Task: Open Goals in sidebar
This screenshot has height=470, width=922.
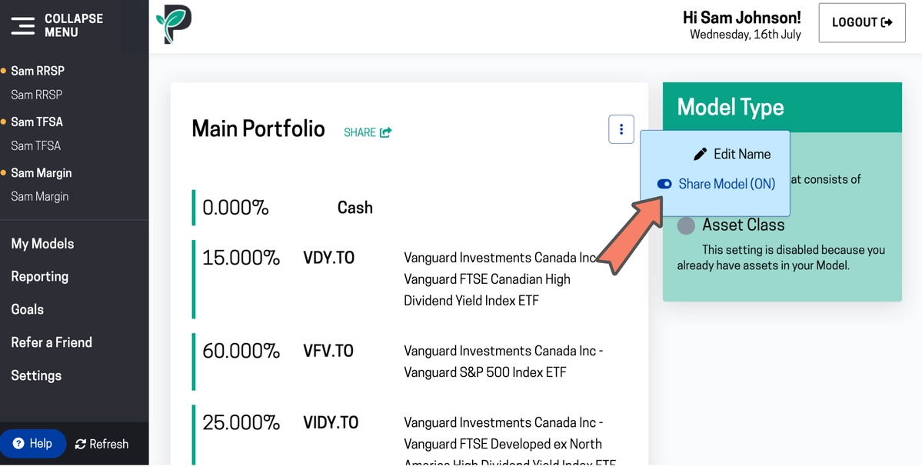Action: 27,309
